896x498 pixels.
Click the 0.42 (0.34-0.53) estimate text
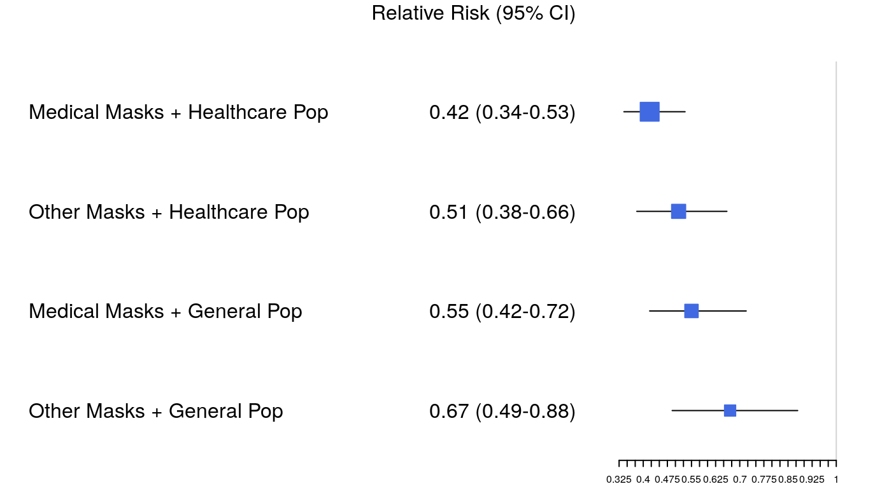tap(502, 113)
